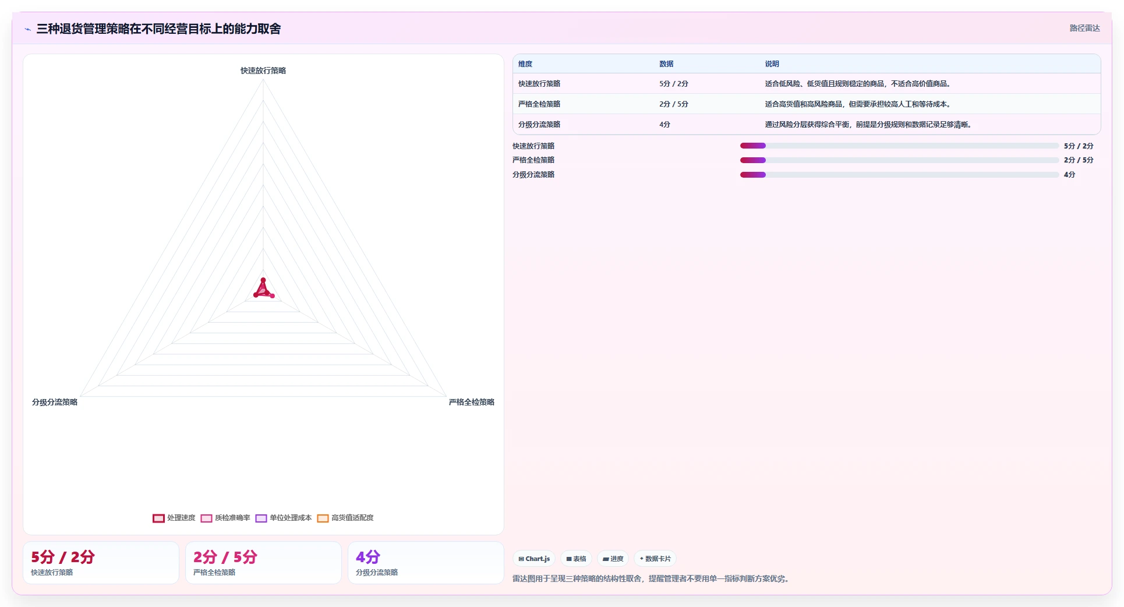Click the Chart.js chip
Viewport: 1124px width, 607px height.
pyautogui.click(x=534, y=559)
